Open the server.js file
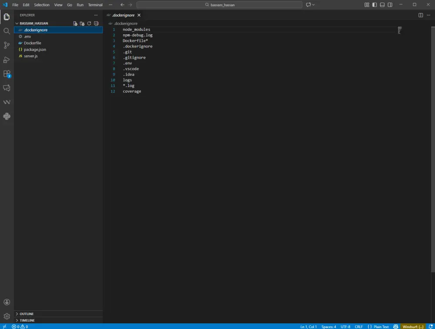Image resolution: width=435 pixels, height=329 pixels. 58,56
